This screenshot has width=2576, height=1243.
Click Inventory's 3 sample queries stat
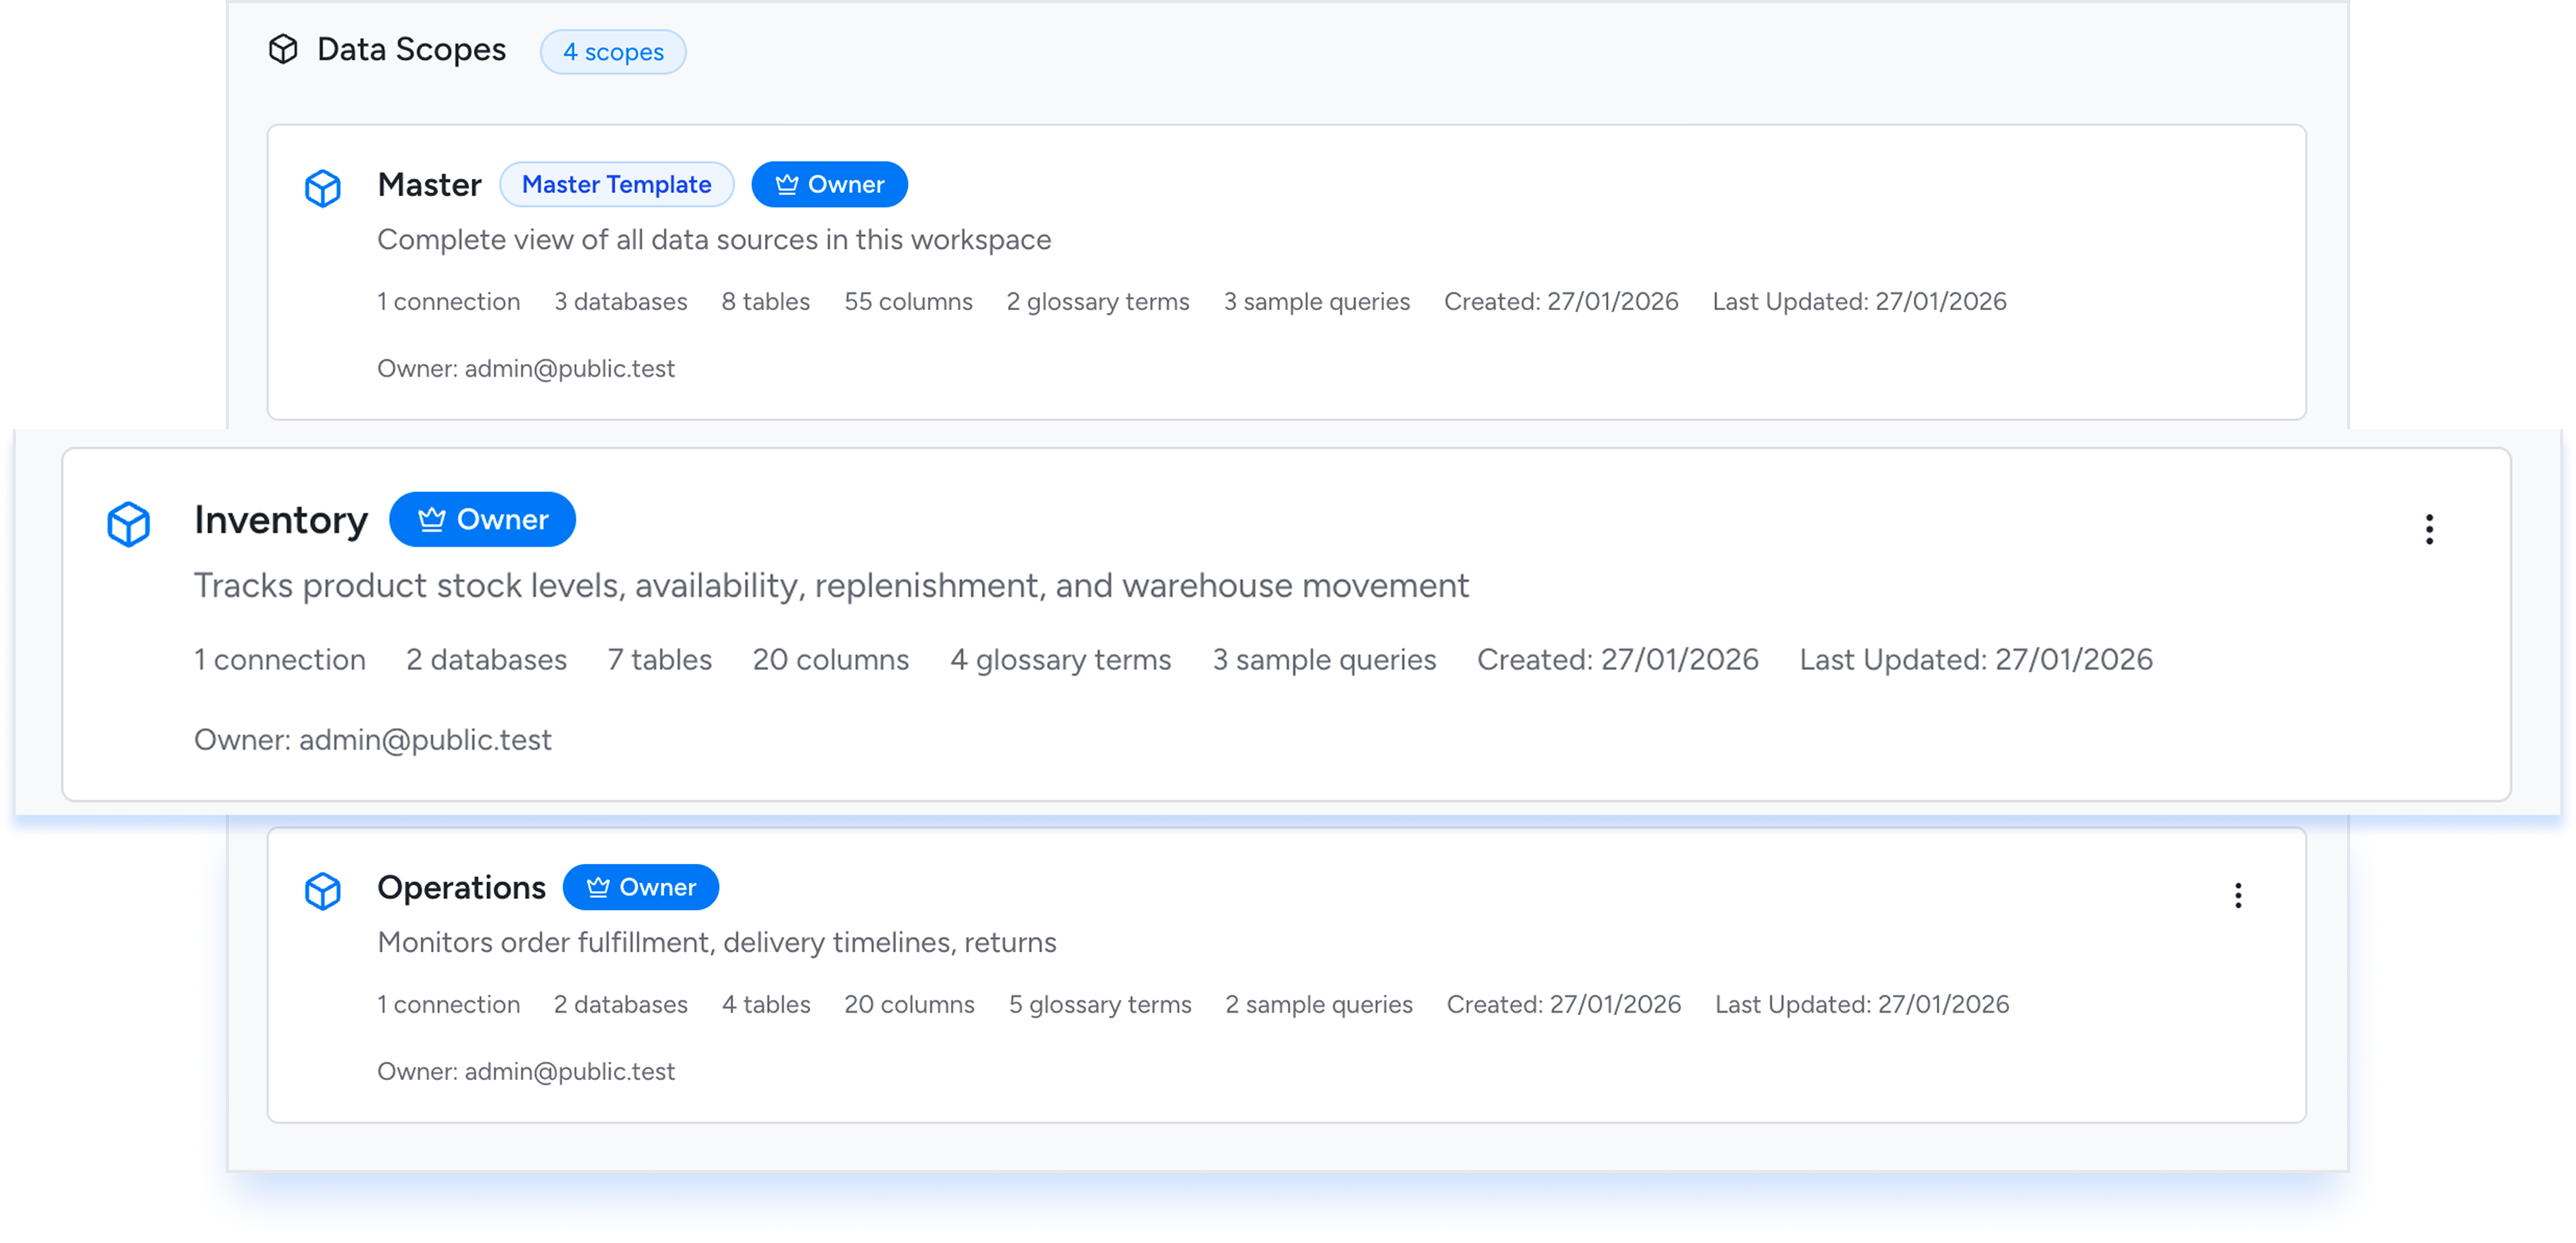[x=1324, y=660]
